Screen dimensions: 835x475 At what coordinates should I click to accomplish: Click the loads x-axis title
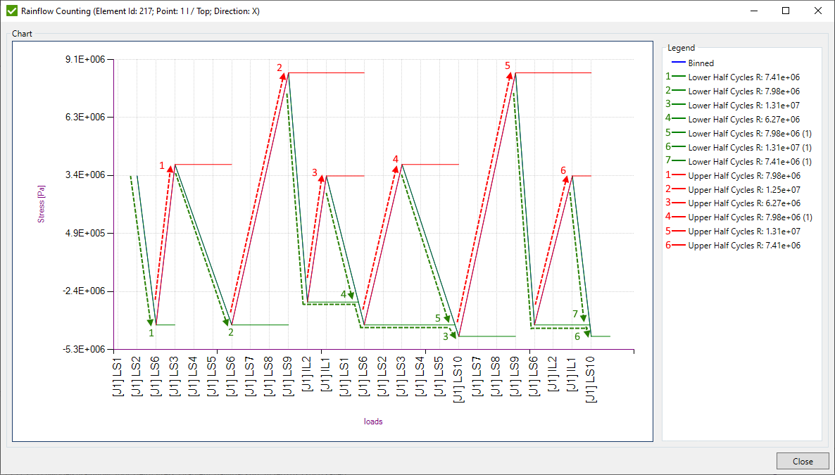coord(373,422)
